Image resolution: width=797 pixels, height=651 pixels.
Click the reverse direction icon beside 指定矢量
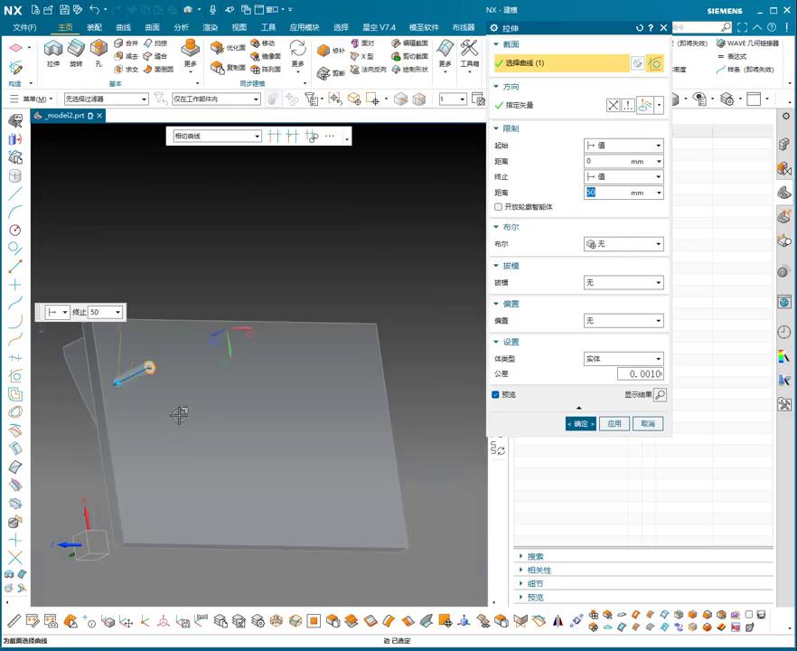coord(614,105)
